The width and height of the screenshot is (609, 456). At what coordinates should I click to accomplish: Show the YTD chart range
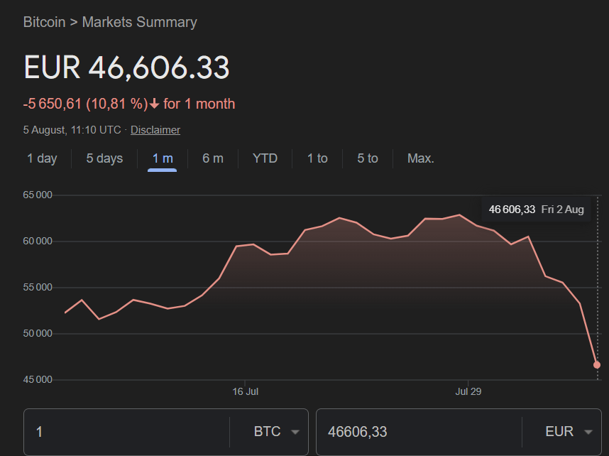[265, 158]
